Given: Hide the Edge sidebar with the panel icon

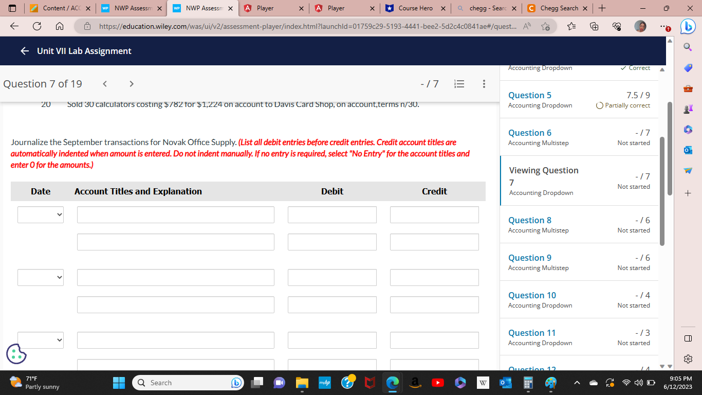Looking at the screenshot, I should (689, 338).
